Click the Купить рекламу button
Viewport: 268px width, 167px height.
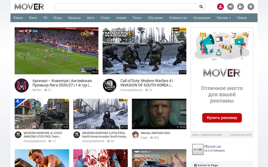[x=222, y=118]
